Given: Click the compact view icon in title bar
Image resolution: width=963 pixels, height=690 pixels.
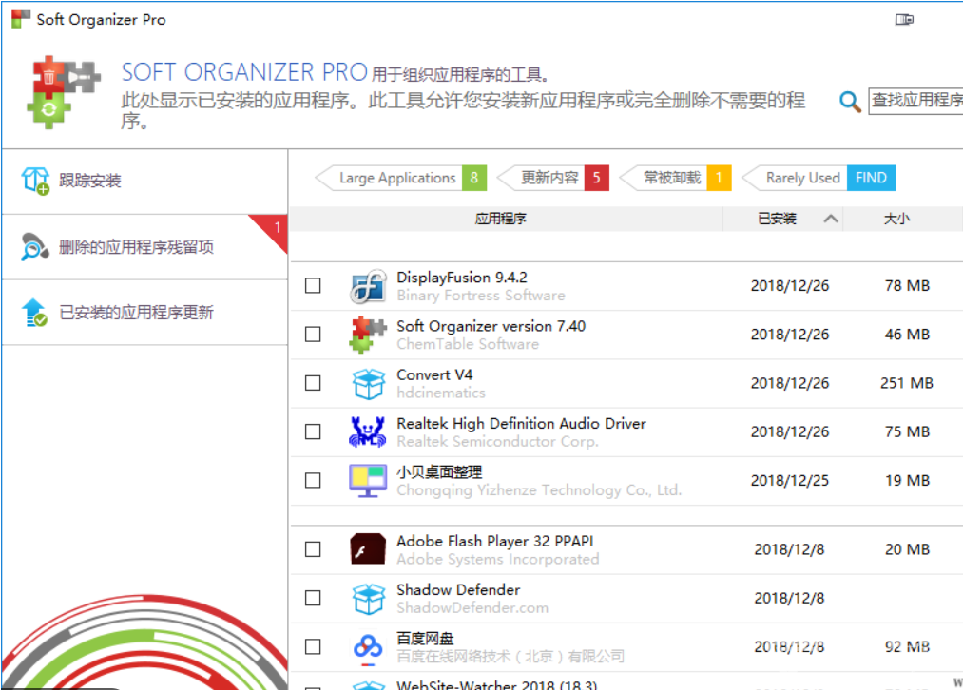Looking at the screenshot, I should (x=904, y=20).
